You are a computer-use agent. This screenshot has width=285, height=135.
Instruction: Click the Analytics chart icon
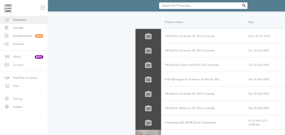pos(7,44)
